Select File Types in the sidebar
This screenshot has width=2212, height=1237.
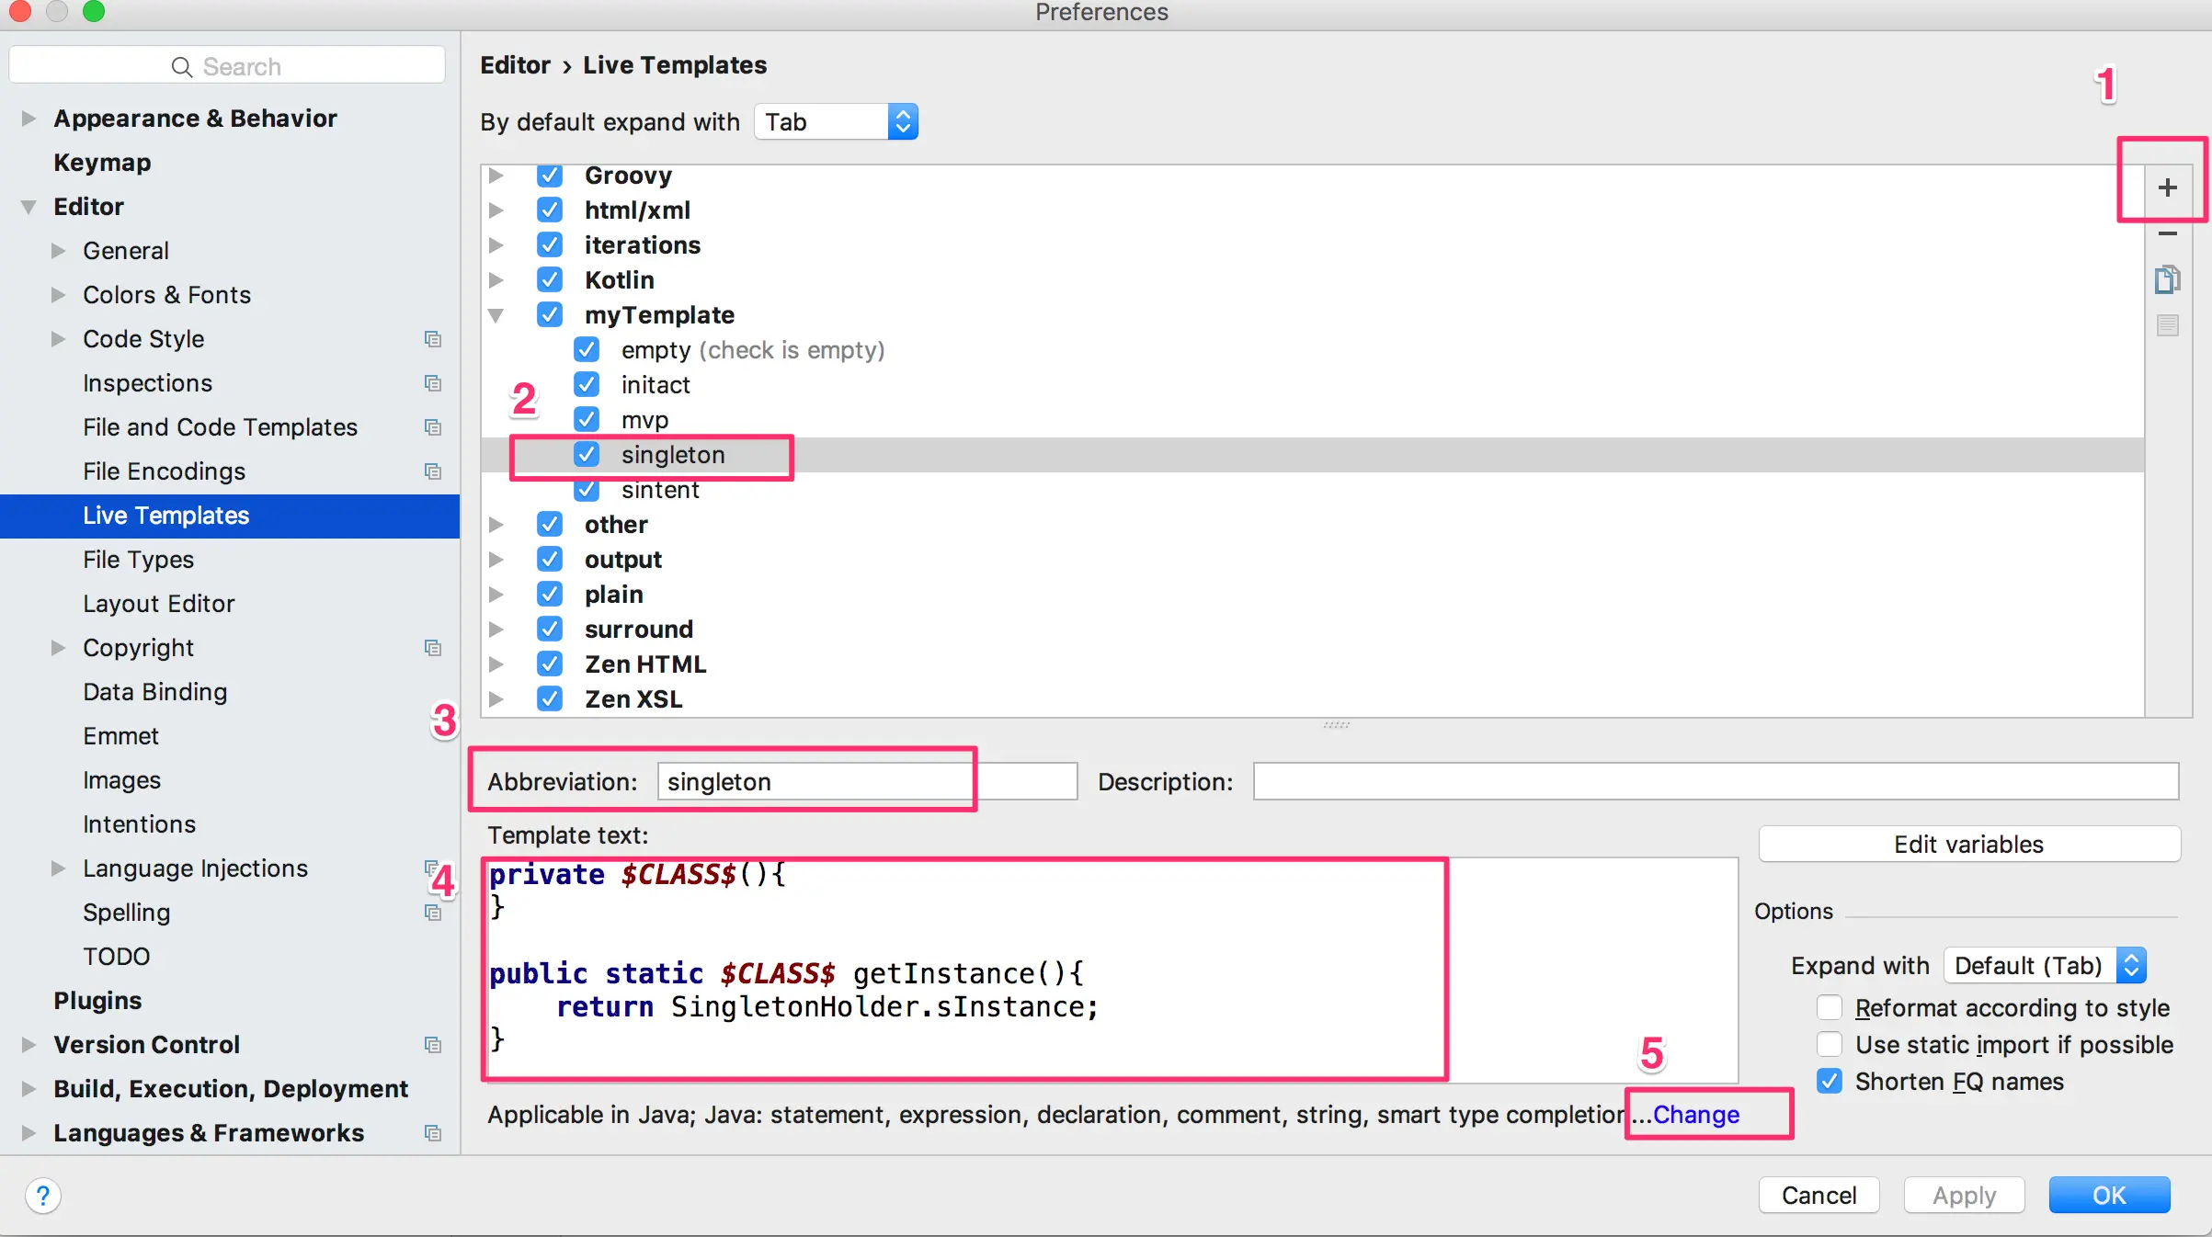tap(138, 560)
